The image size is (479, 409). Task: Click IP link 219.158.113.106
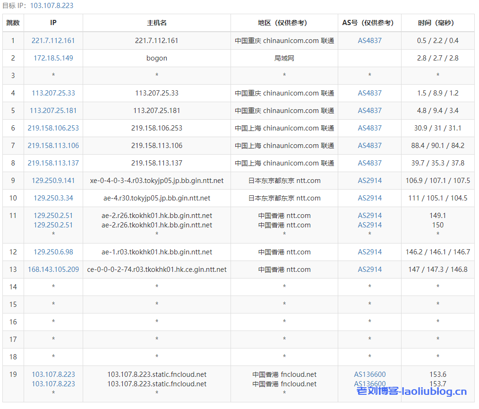pyautogui.click(x=53, y=146)
